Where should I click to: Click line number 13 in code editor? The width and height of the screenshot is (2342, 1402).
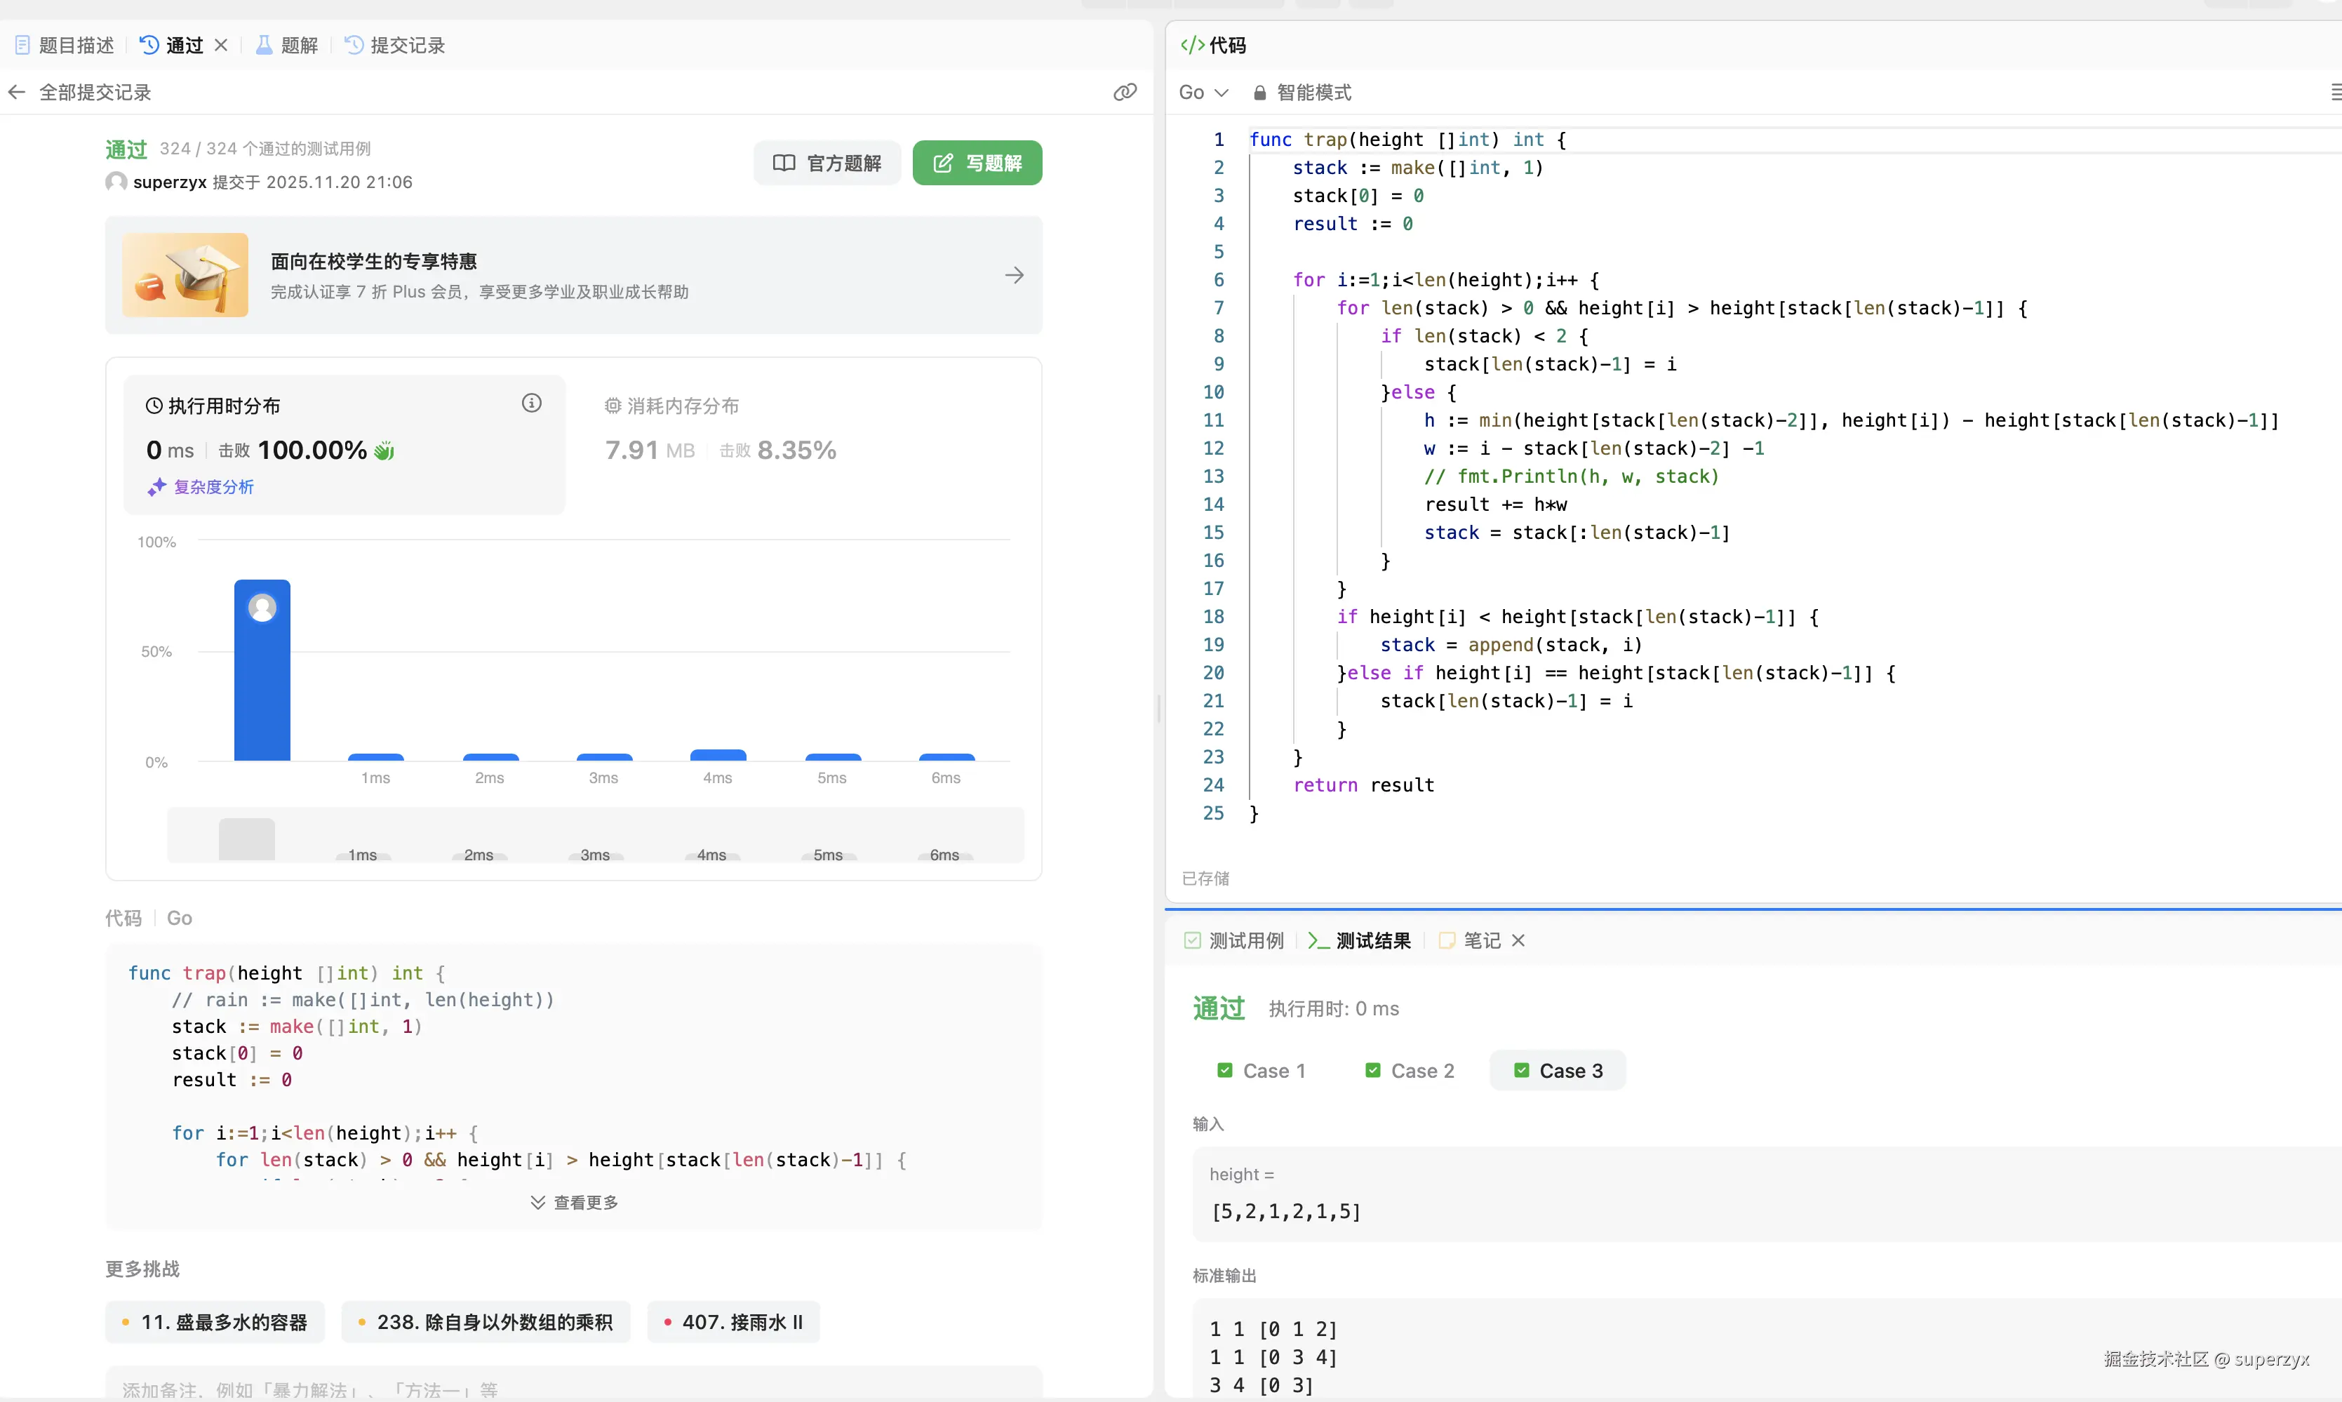click(x=1214, y=476)
